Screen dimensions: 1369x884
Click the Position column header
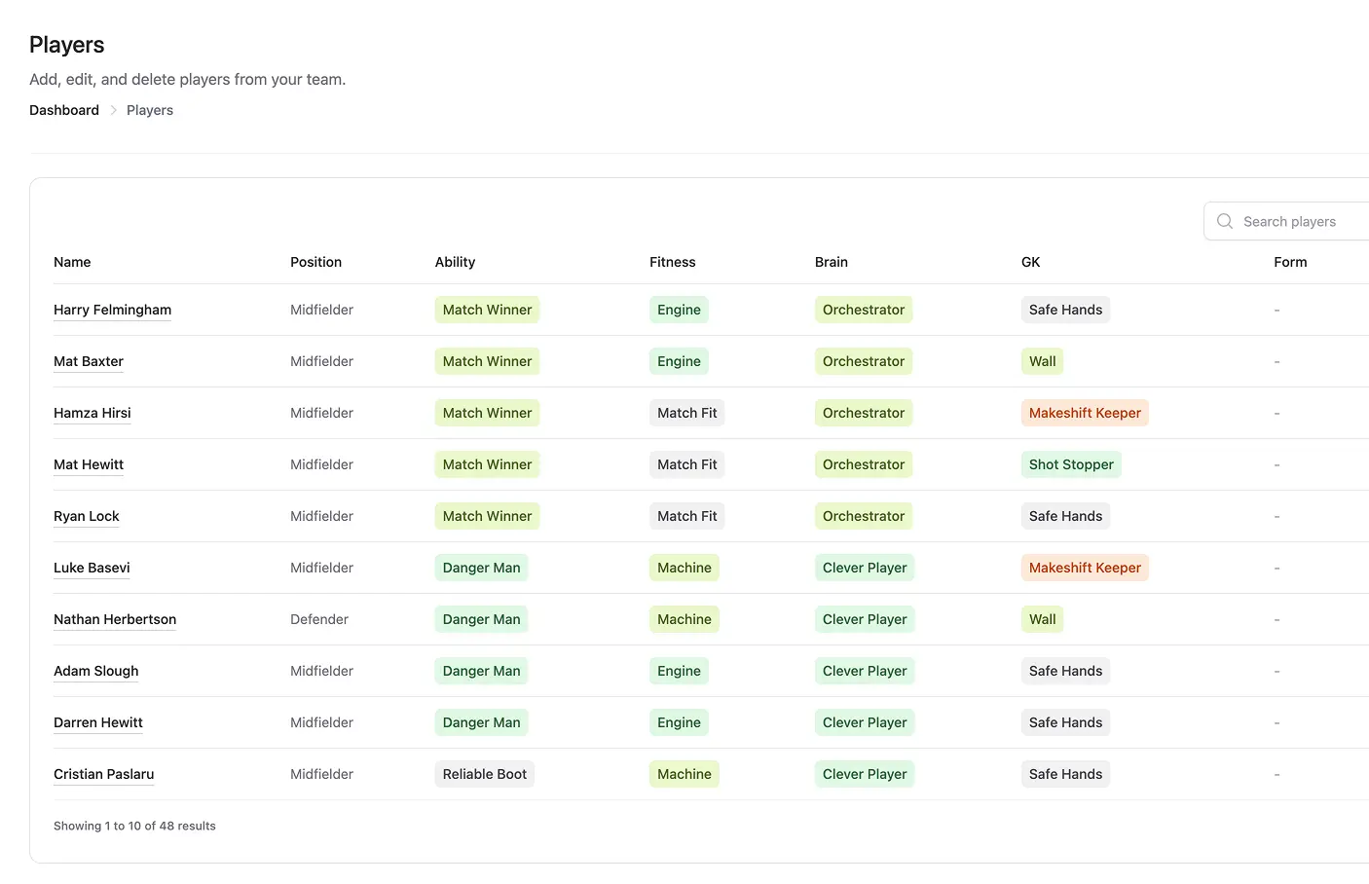pos(315,262)
